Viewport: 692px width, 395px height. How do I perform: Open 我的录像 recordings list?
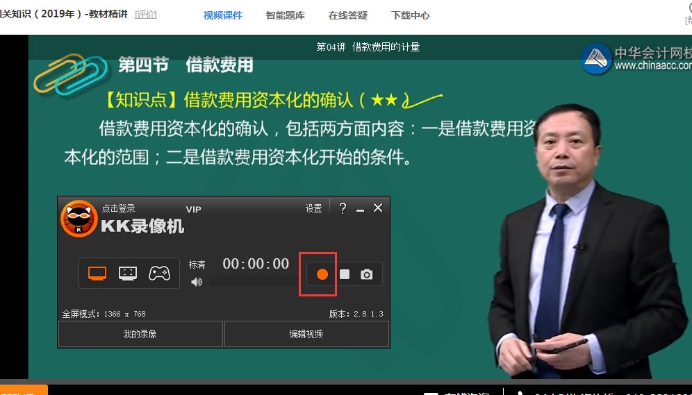click(140, 334)
